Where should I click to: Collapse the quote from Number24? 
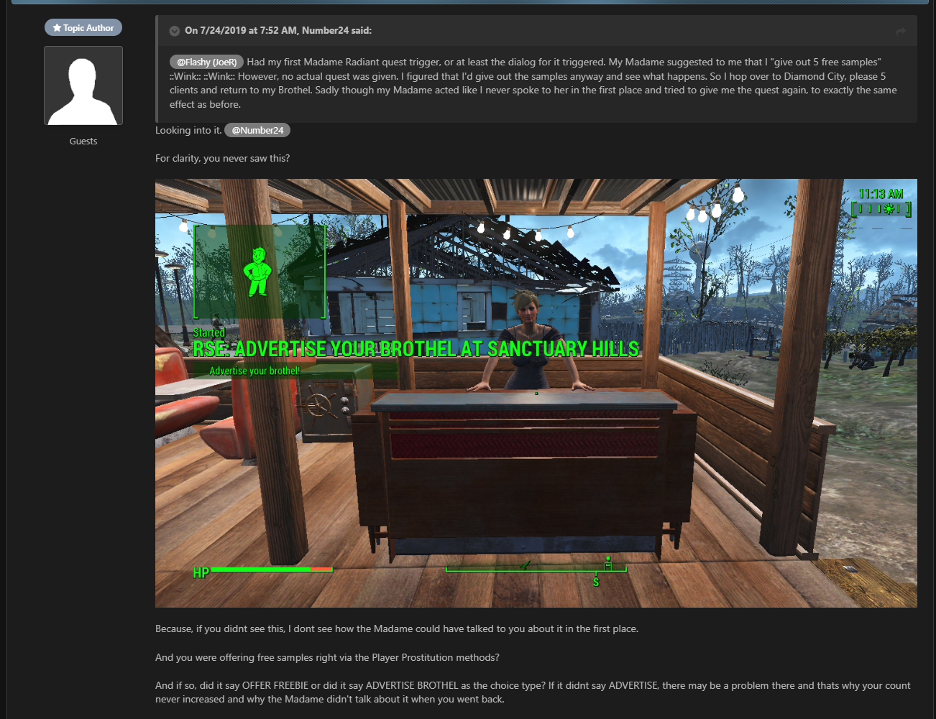174,31
